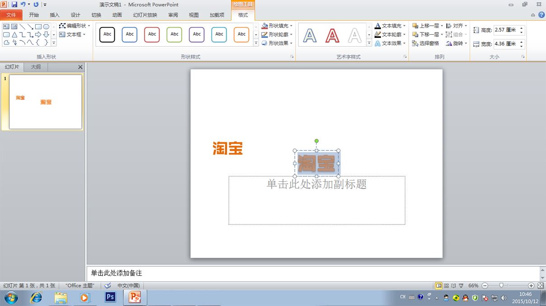Apply the red outline Abc shape style
The height and width of the screenshot is (306, 546).
coord(152,35)
